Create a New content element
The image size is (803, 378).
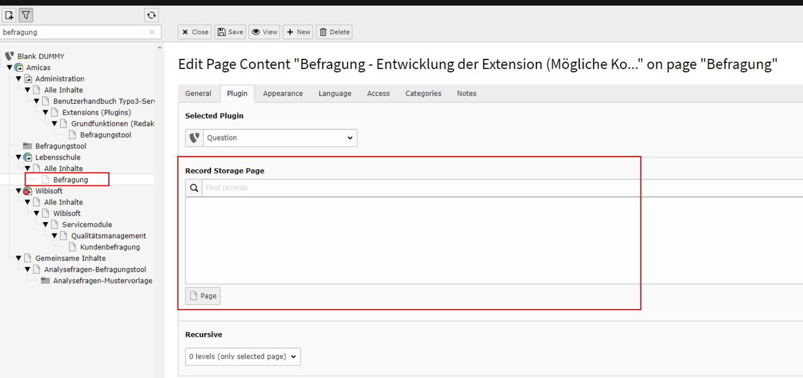click(298, 32)
